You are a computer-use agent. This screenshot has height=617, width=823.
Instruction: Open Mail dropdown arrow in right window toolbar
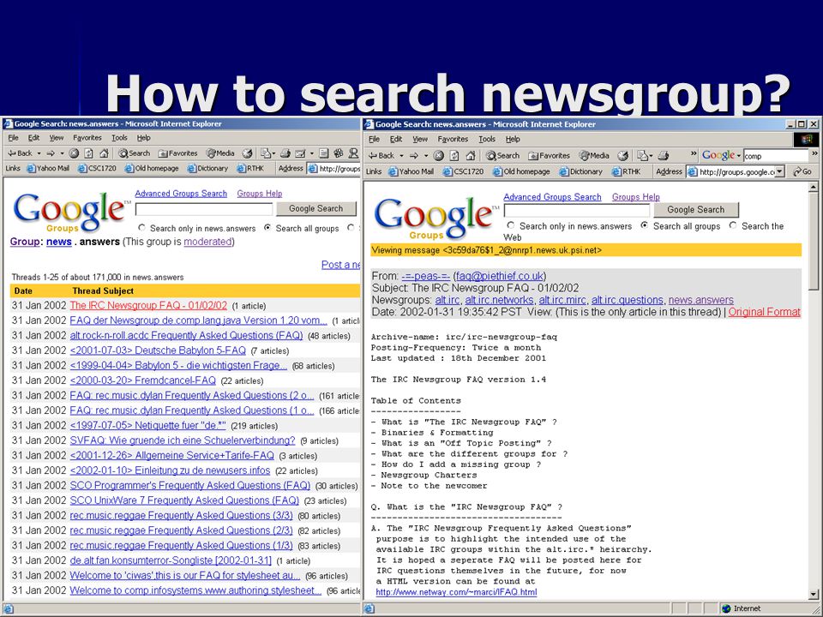coord(652,156)
